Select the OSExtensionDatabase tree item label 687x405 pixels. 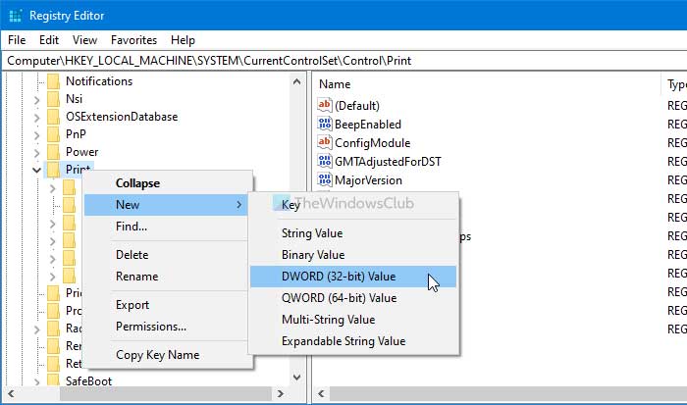click(x=122, y=117)
